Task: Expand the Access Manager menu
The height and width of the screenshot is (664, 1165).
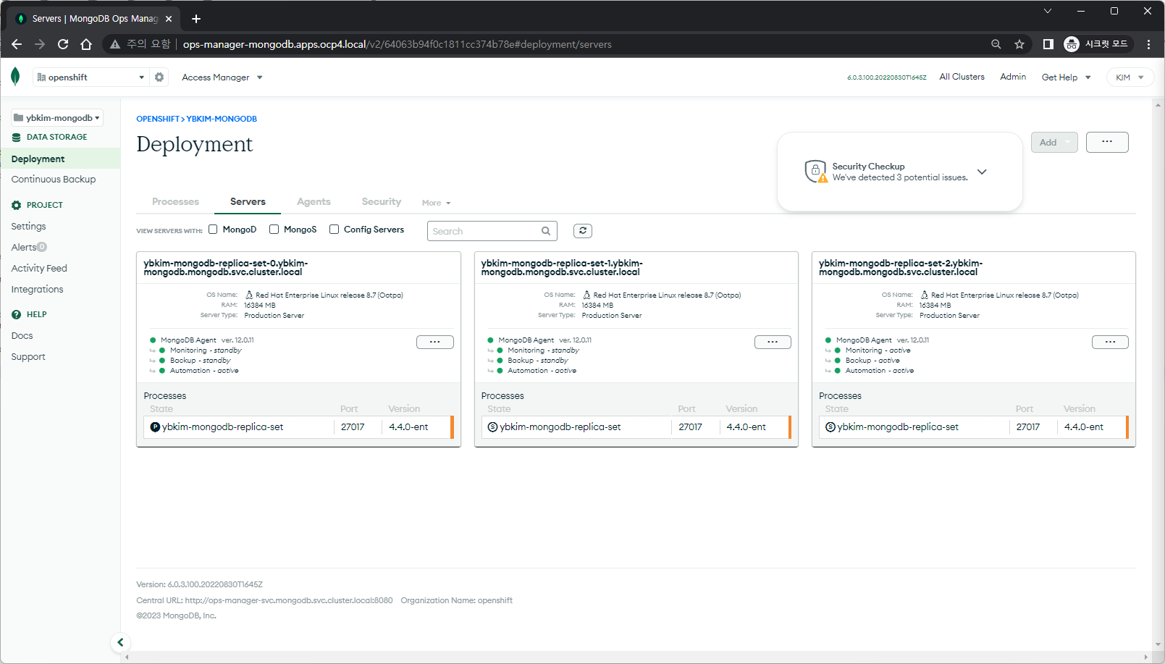Action: tap(222, 77)
